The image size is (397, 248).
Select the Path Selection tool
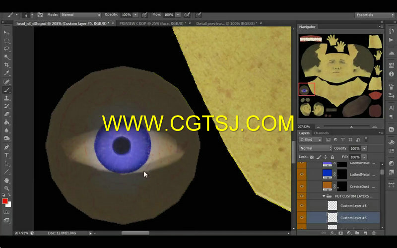point(6,163)
